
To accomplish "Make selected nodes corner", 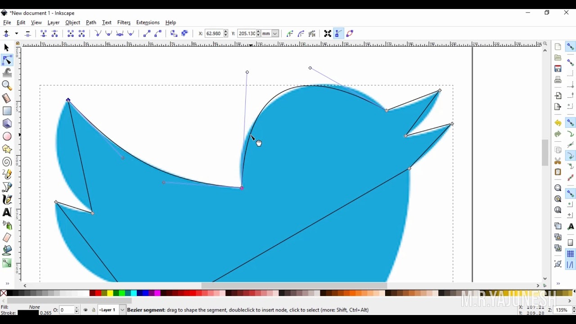I will coord(98,34).
